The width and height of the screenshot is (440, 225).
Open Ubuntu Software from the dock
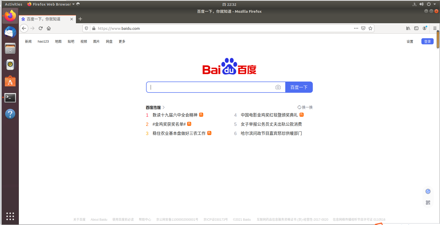click(10, 81)
